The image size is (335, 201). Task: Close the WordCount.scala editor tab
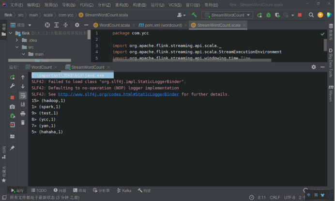point(134,25)
